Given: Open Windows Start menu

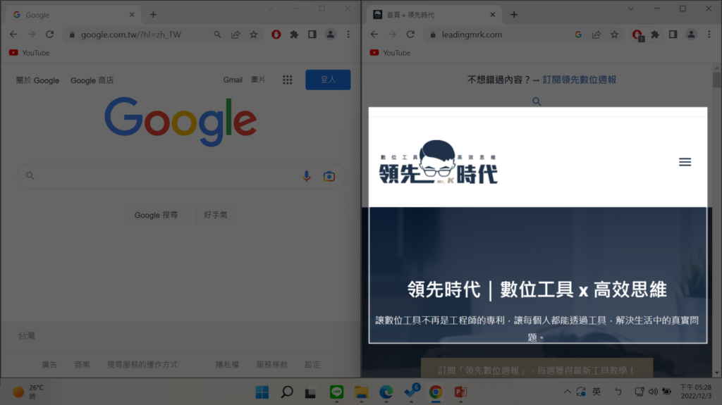Looking at the screenshot, I should point(262,392).
